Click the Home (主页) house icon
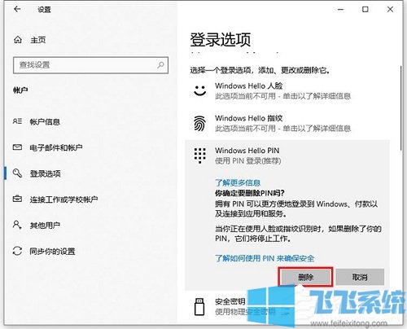This screenshot has width=407, height=329. pos(18,40)
